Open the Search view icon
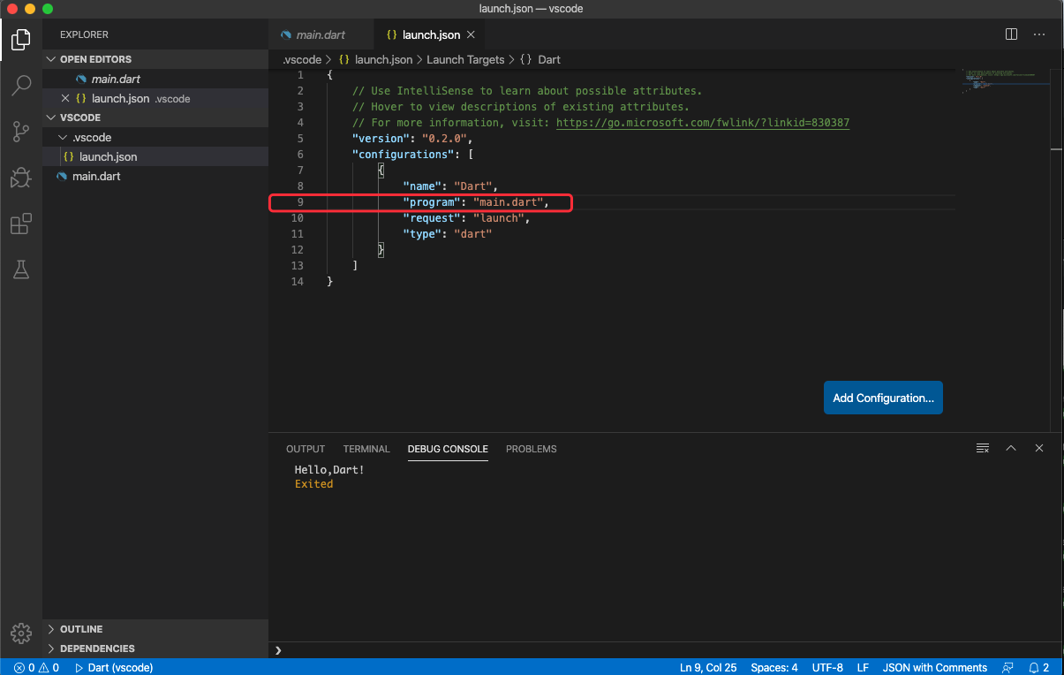 21,85
